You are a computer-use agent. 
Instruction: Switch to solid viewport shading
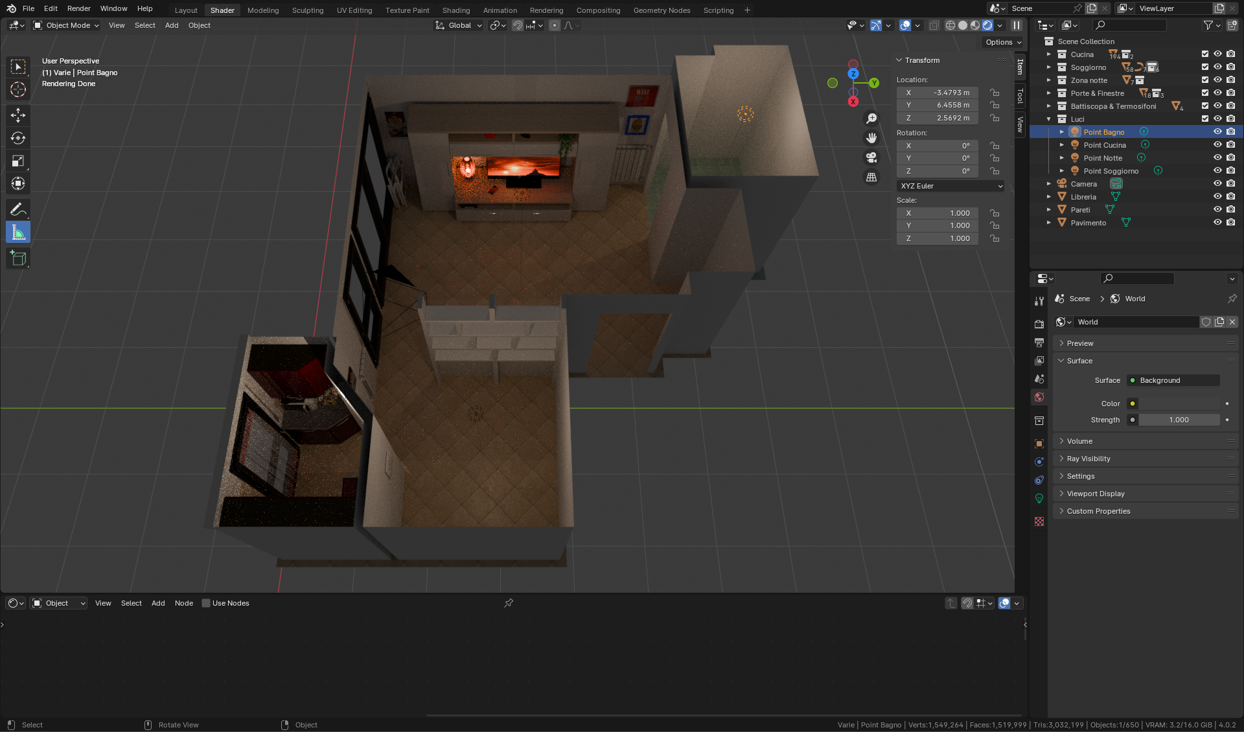pos(963,25)
